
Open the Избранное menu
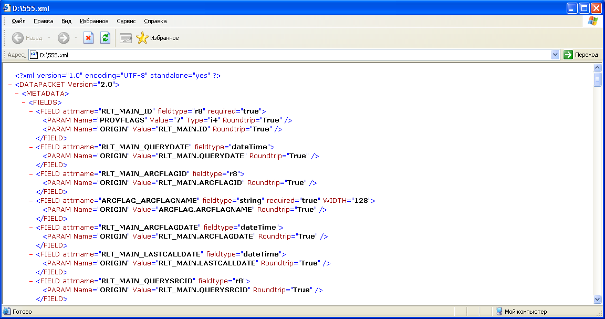94,21
